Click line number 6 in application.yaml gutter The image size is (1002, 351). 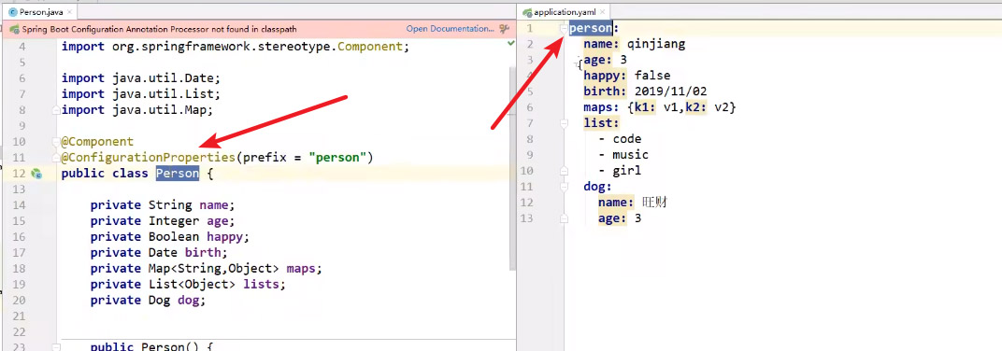(530, 107)
